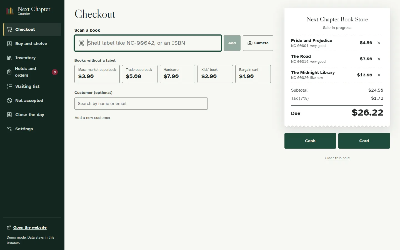Click the Inventory books icon
This screenshot has height=250, width=400.
coord(9,58)
